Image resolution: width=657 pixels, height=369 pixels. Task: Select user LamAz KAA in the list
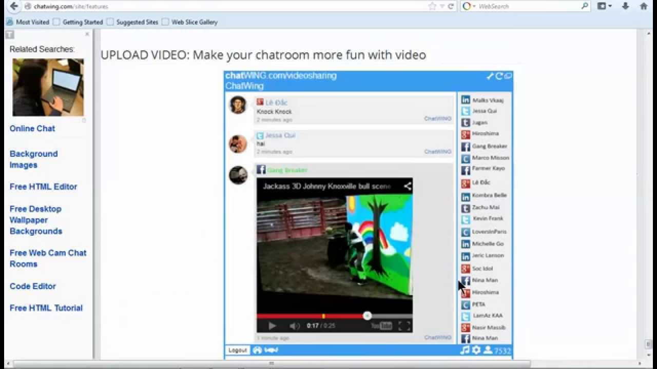[483, 316]
